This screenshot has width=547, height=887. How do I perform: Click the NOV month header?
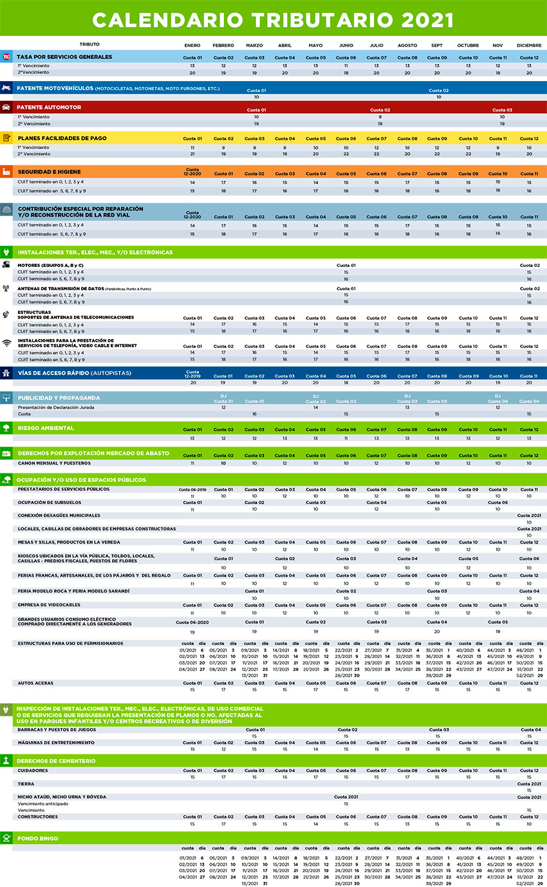(497, 45)
